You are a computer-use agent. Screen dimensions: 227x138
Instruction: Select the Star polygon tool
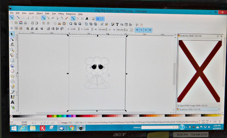[12, 76]
